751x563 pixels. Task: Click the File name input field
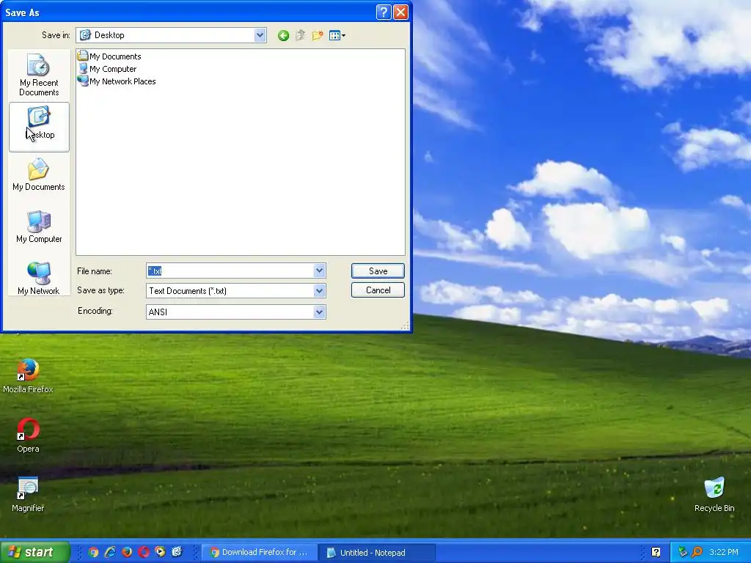point(230,271)
